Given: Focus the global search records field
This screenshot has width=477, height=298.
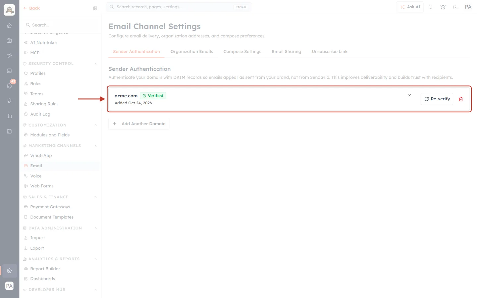Looking at the screenshot, I should point(179,7).
